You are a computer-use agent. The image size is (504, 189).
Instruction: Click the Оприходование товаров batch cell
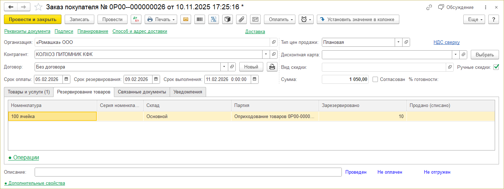coord(275,116)
